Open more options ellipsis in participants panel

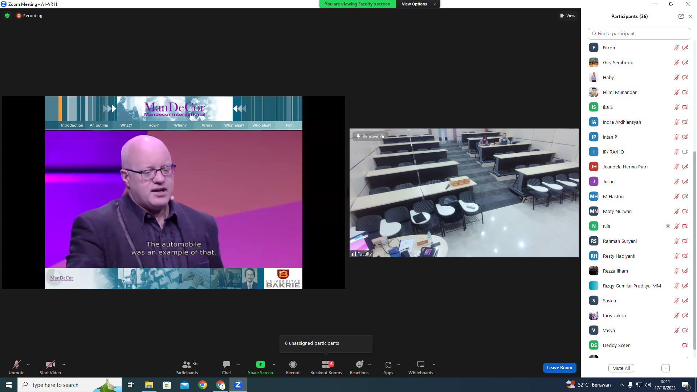point(665,368)
